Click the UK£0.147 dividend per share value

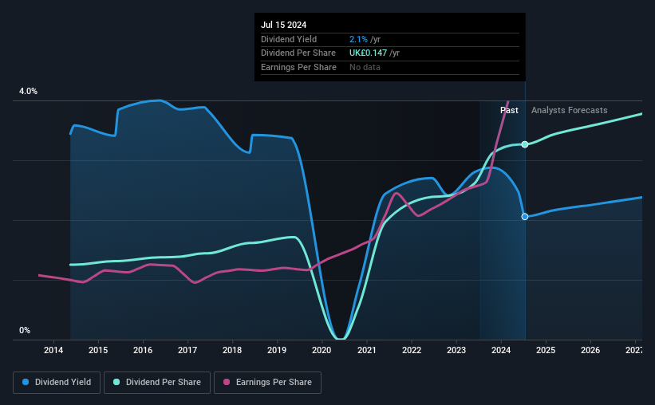(368, 53)
